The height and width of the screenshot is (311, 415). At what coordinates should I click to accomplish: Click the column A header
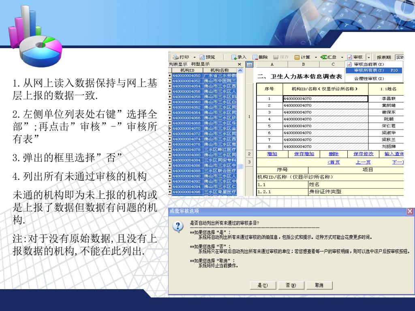[x=272, y=64]
